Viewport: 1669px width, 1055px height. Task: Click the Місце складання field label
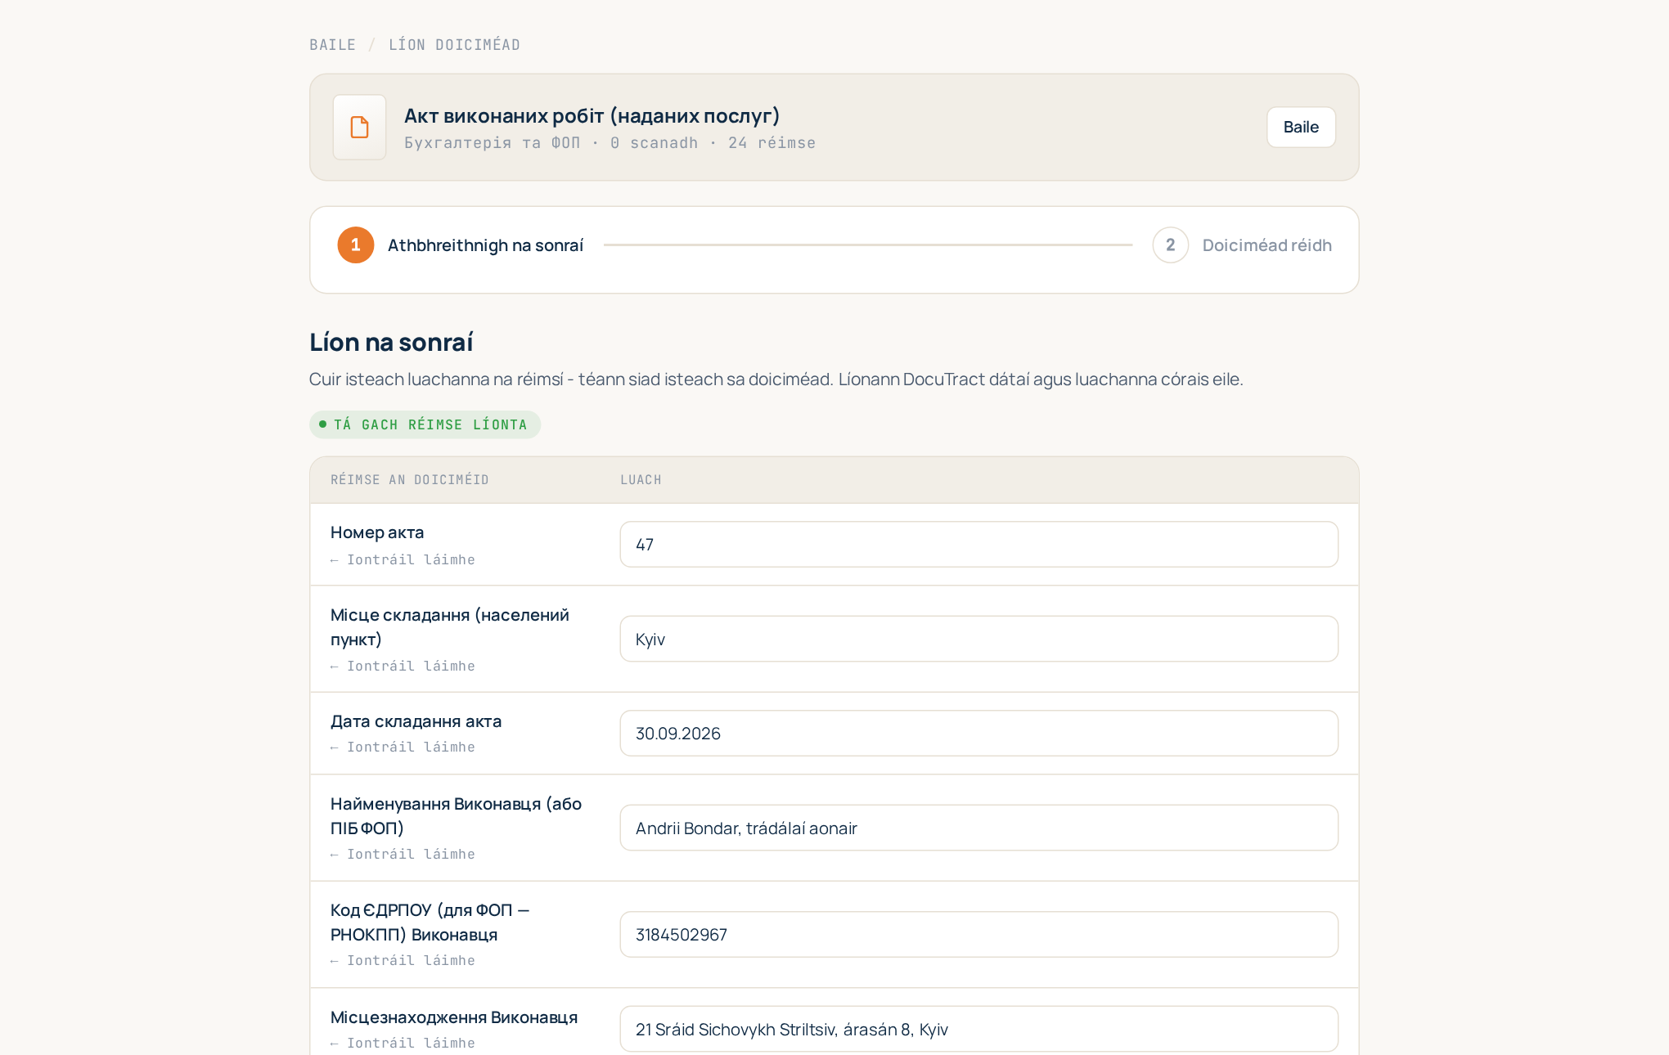point(450,627)
